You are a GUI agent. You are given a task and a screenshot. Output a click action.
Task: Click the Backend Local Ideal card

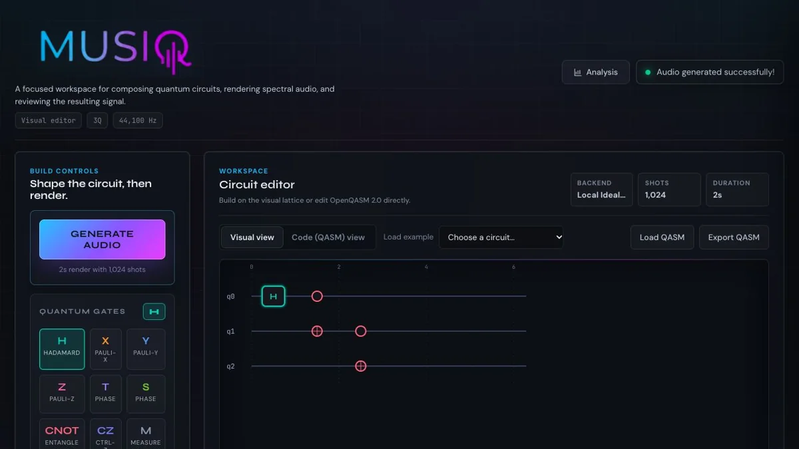(x=601, y=190)
